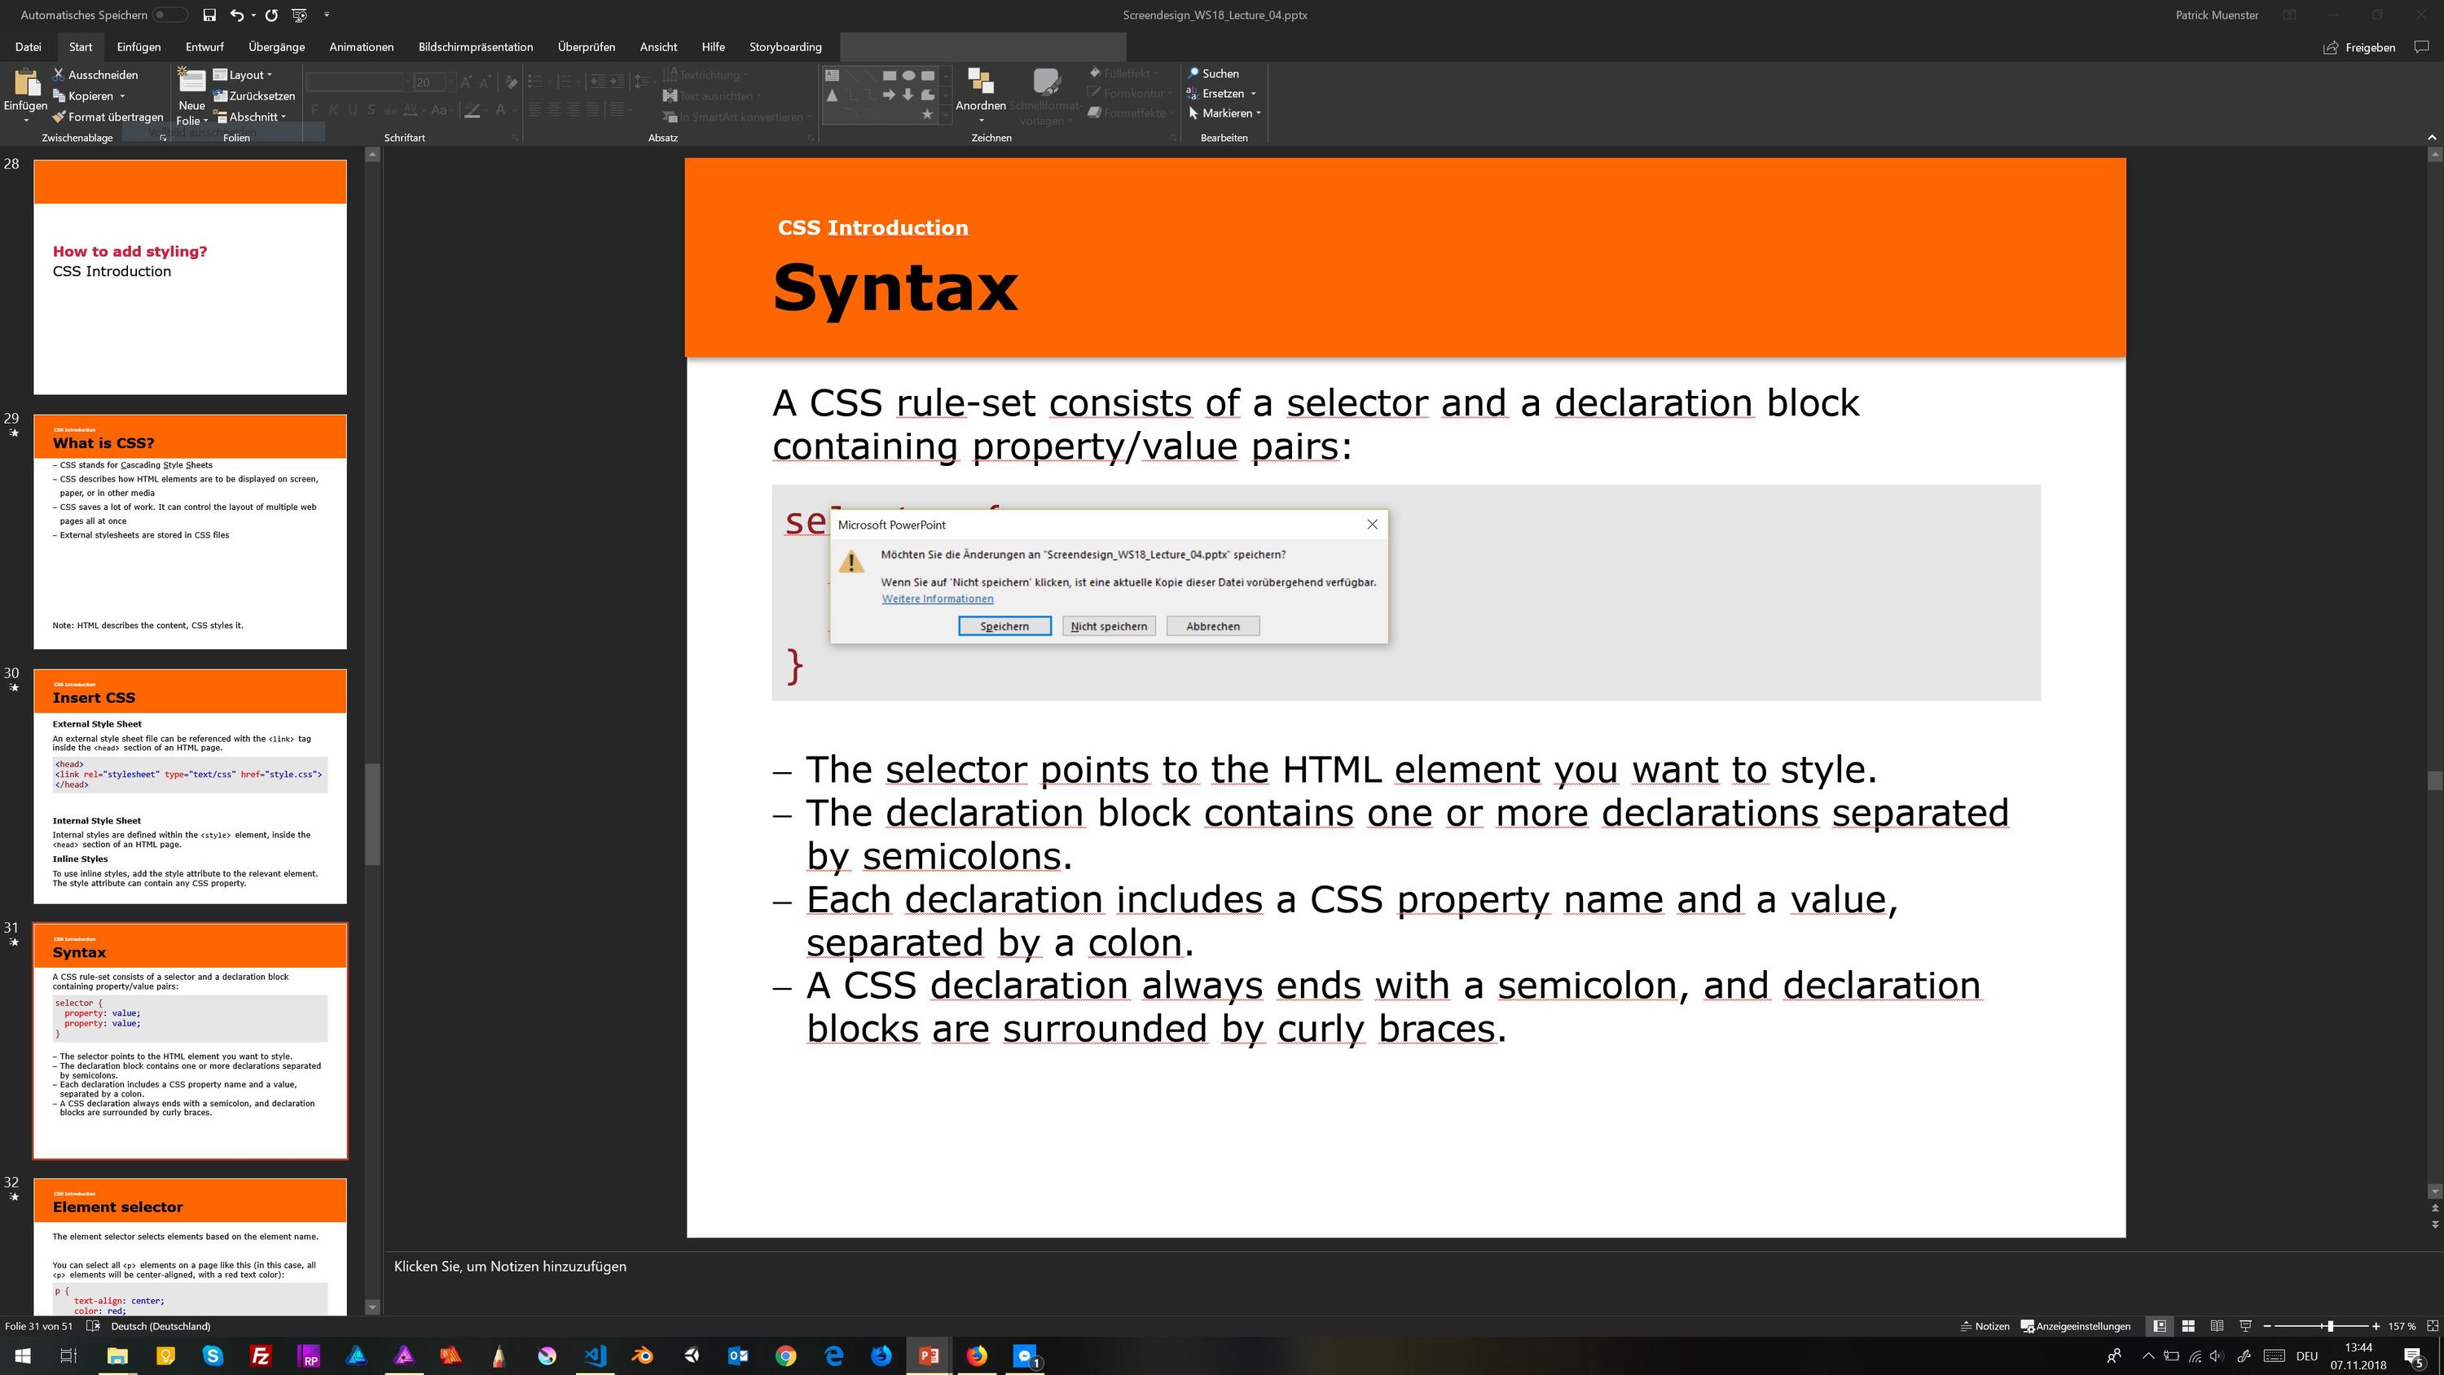Select slide 32 Element selector thumbnail
This screenshot has height=1375, width=2444.
190,1247
